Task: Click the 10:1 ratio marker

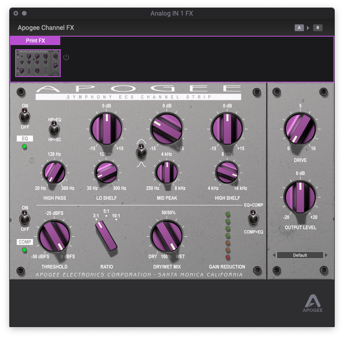Action: (116, 216)
